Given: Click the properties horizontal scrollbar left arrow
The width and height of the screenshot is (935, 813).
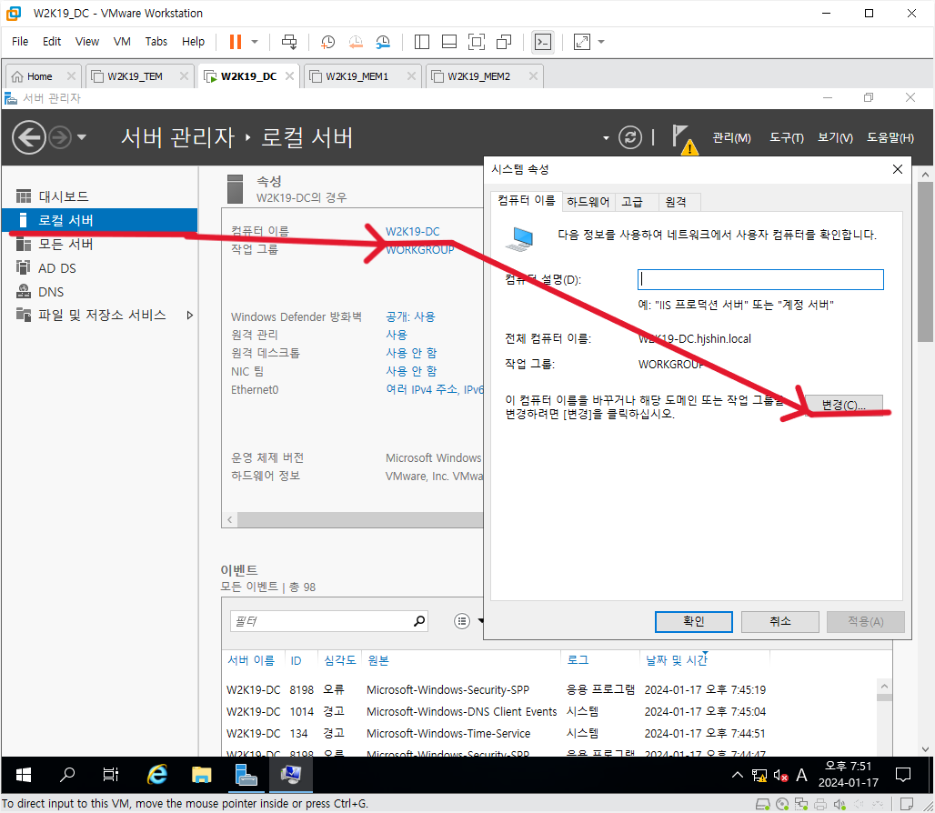Looking at the screenshot, I should (229, 520).
